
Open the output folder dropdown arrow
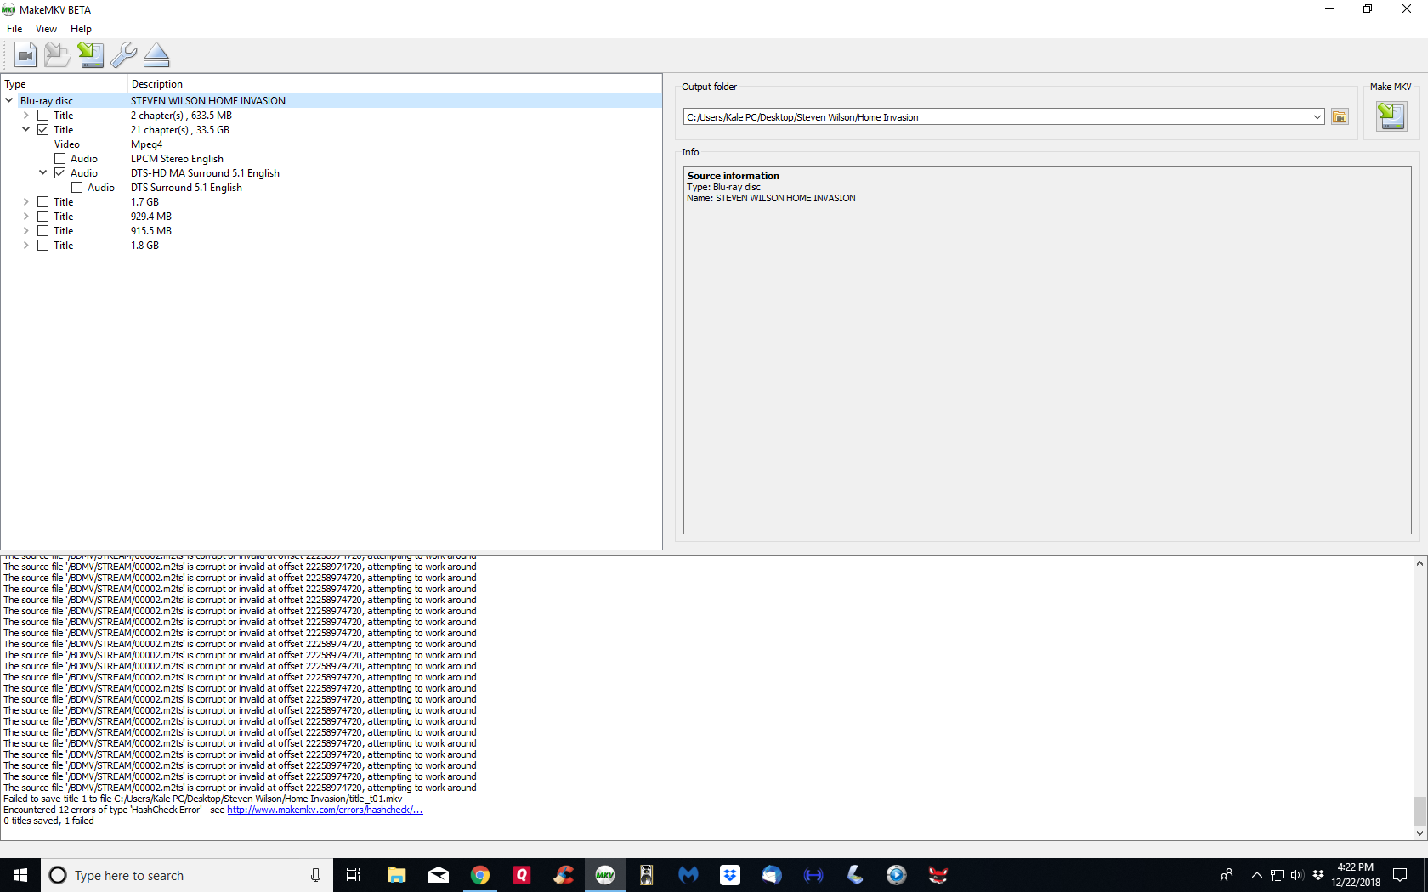1317,117
